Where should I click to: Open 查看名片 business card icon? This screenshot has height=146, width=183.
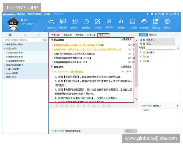[74, 22]
